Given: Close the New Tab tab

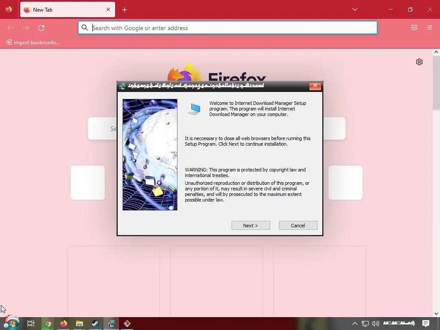Looking at the screenshot, I should coord(108,9).
